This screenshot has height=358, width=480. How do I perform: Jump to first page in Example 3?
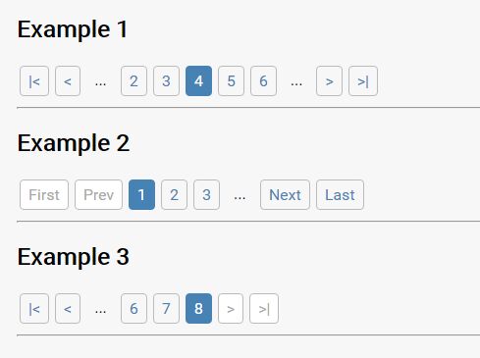point(34,309)
